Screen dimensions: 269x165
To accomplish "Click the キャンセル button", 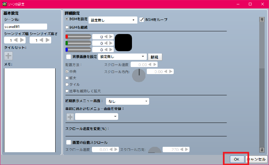I will tap(257, 159).
